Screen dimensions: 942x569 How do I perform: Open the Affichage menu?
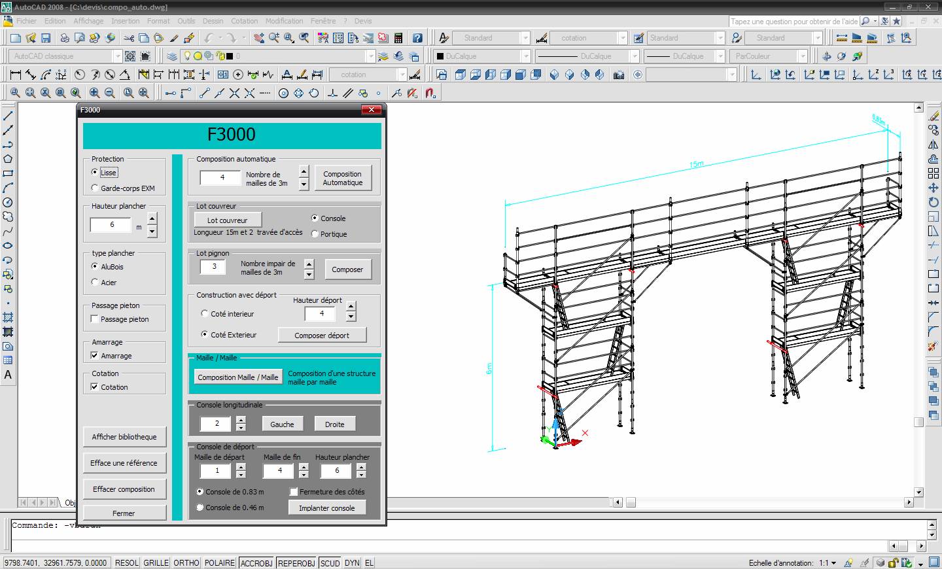click(88, 21)
